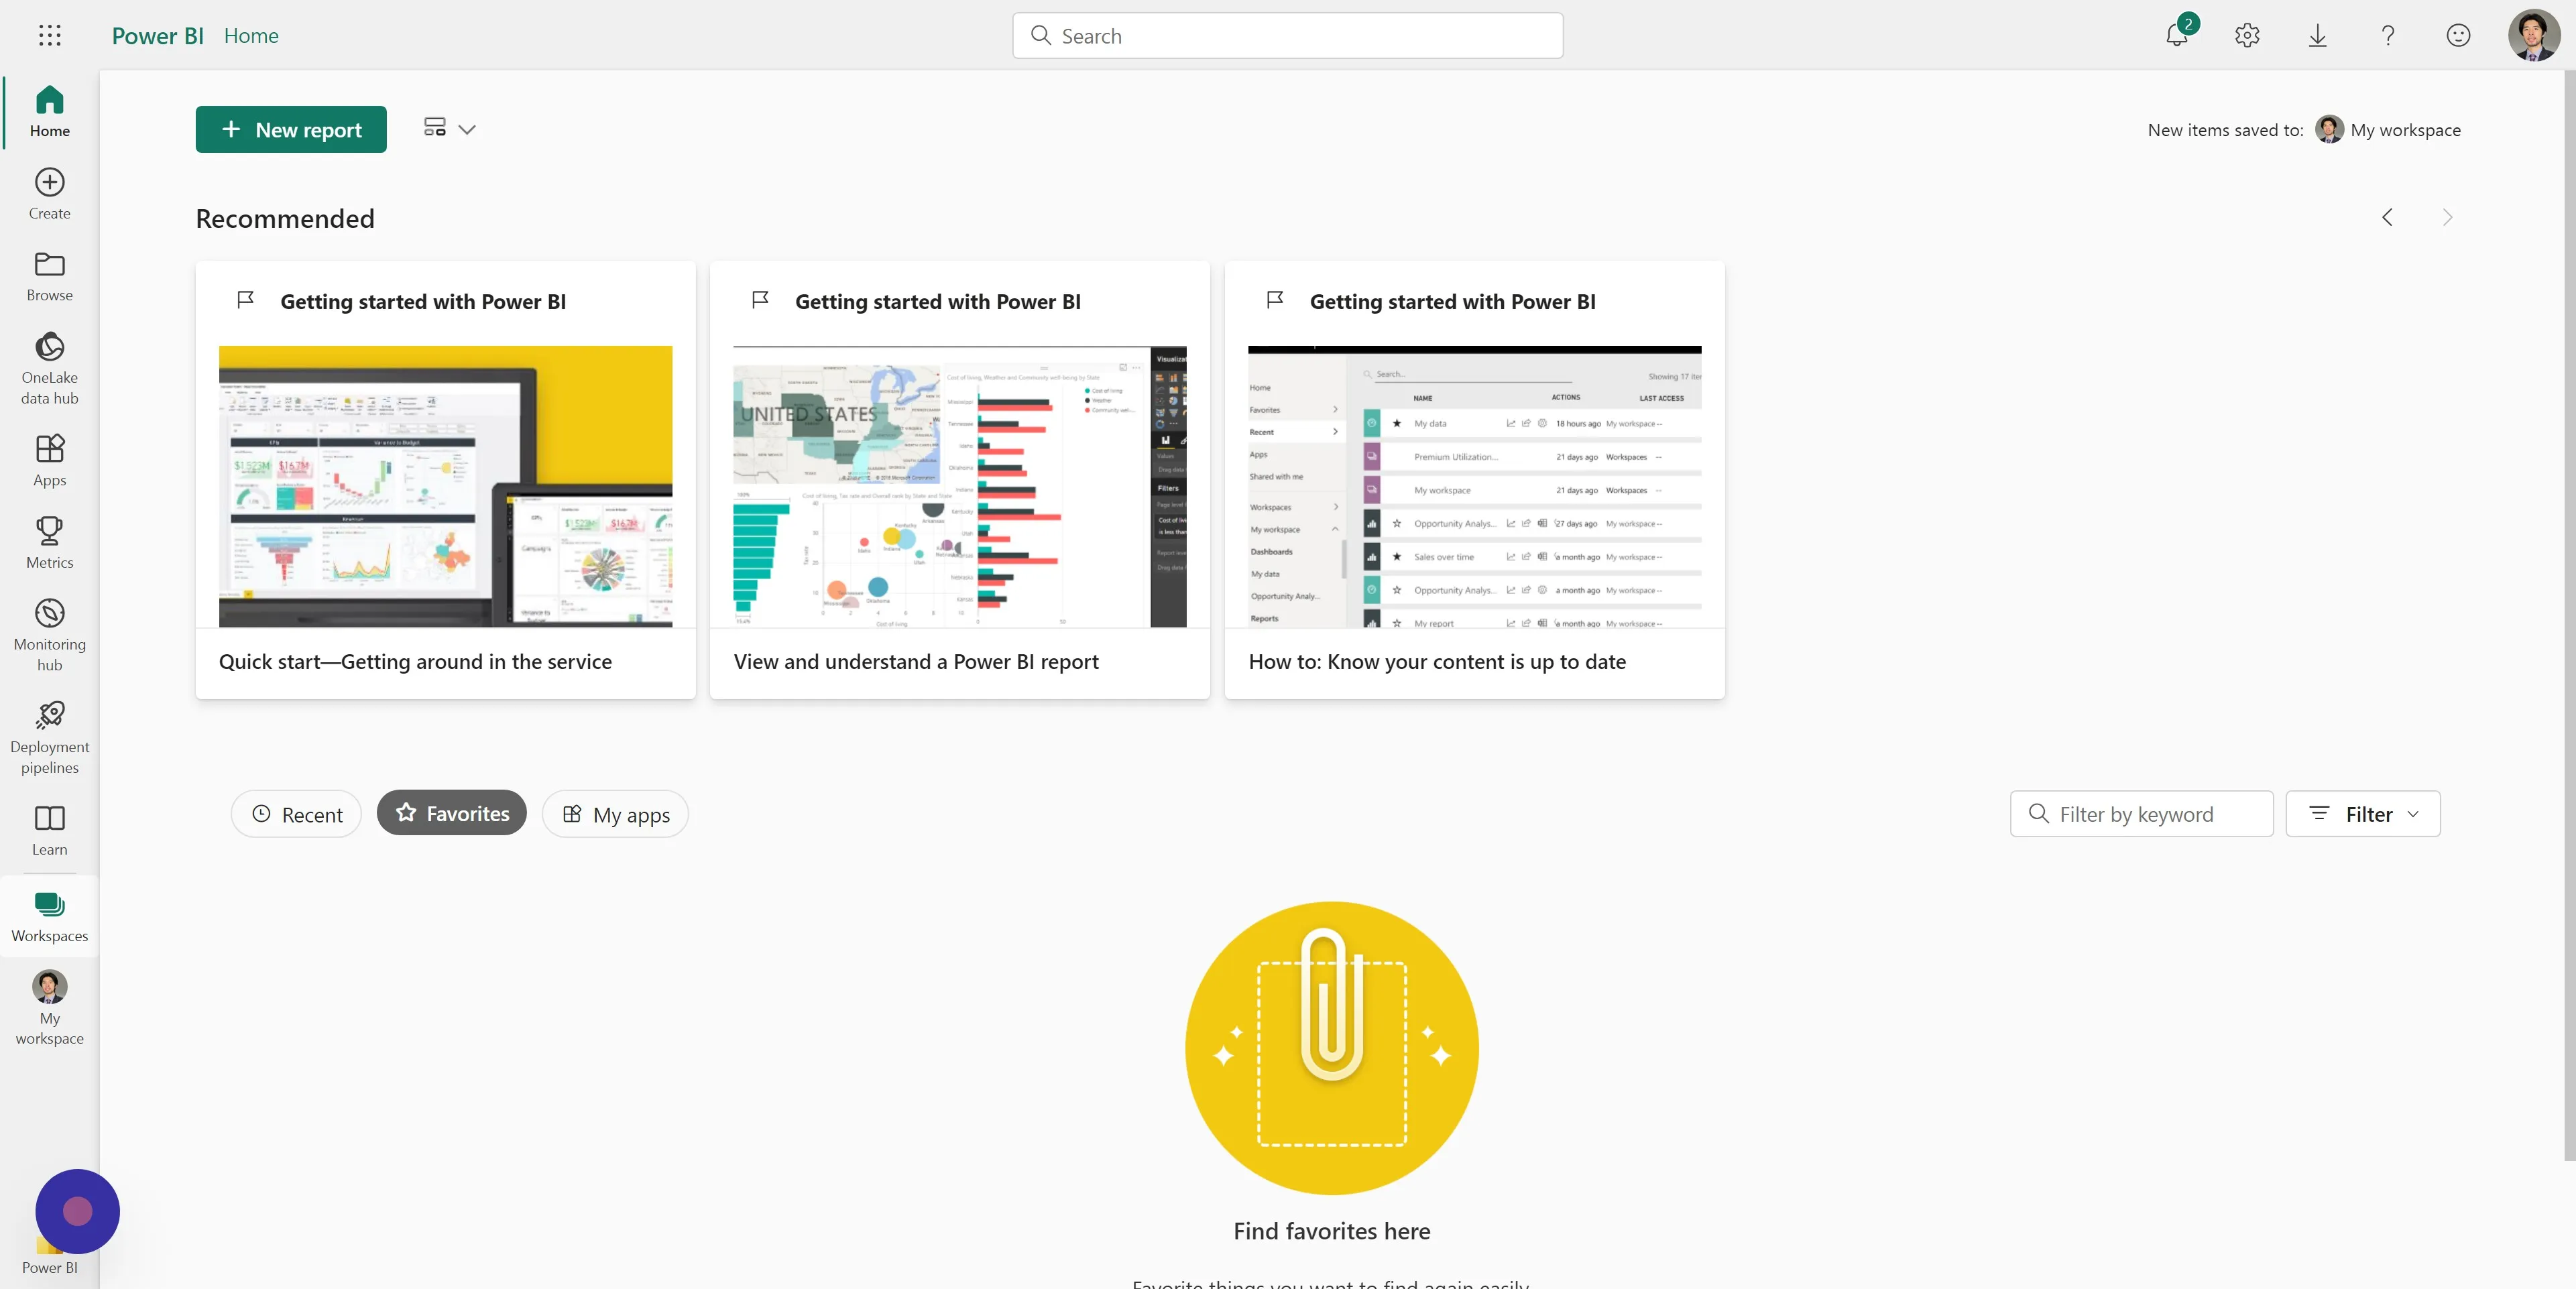Switch to the Recent tab

pyautogui.click(x=296, y=814)
